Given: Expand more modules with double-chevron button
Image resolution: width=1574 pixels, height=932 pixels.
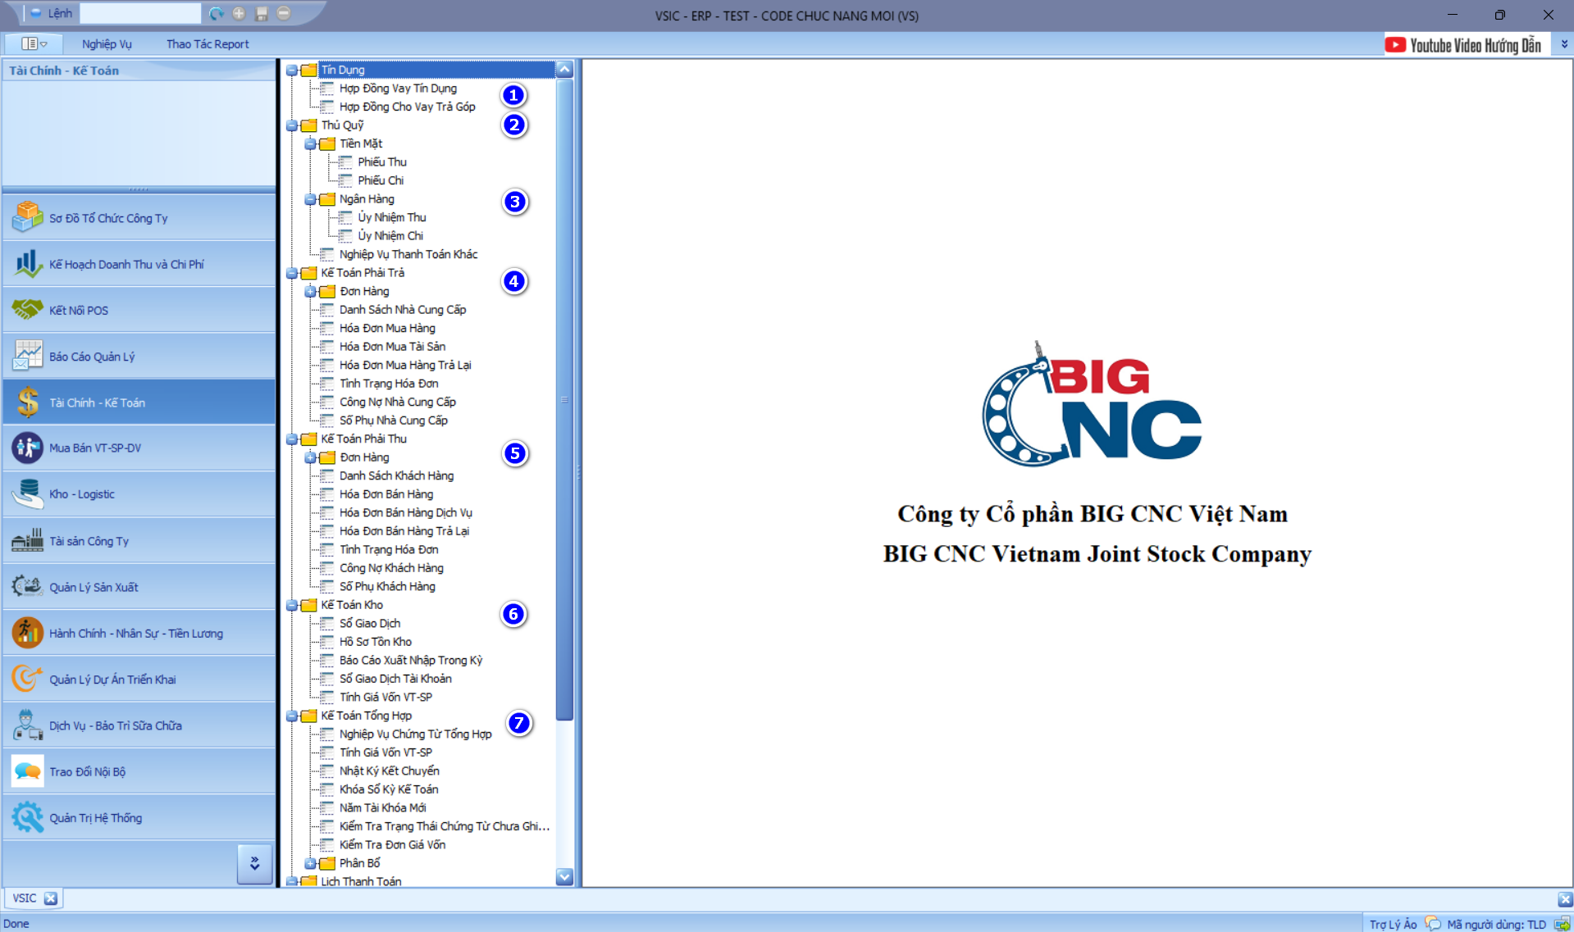Looking at the screenshot, I should [x=254, y=863].
